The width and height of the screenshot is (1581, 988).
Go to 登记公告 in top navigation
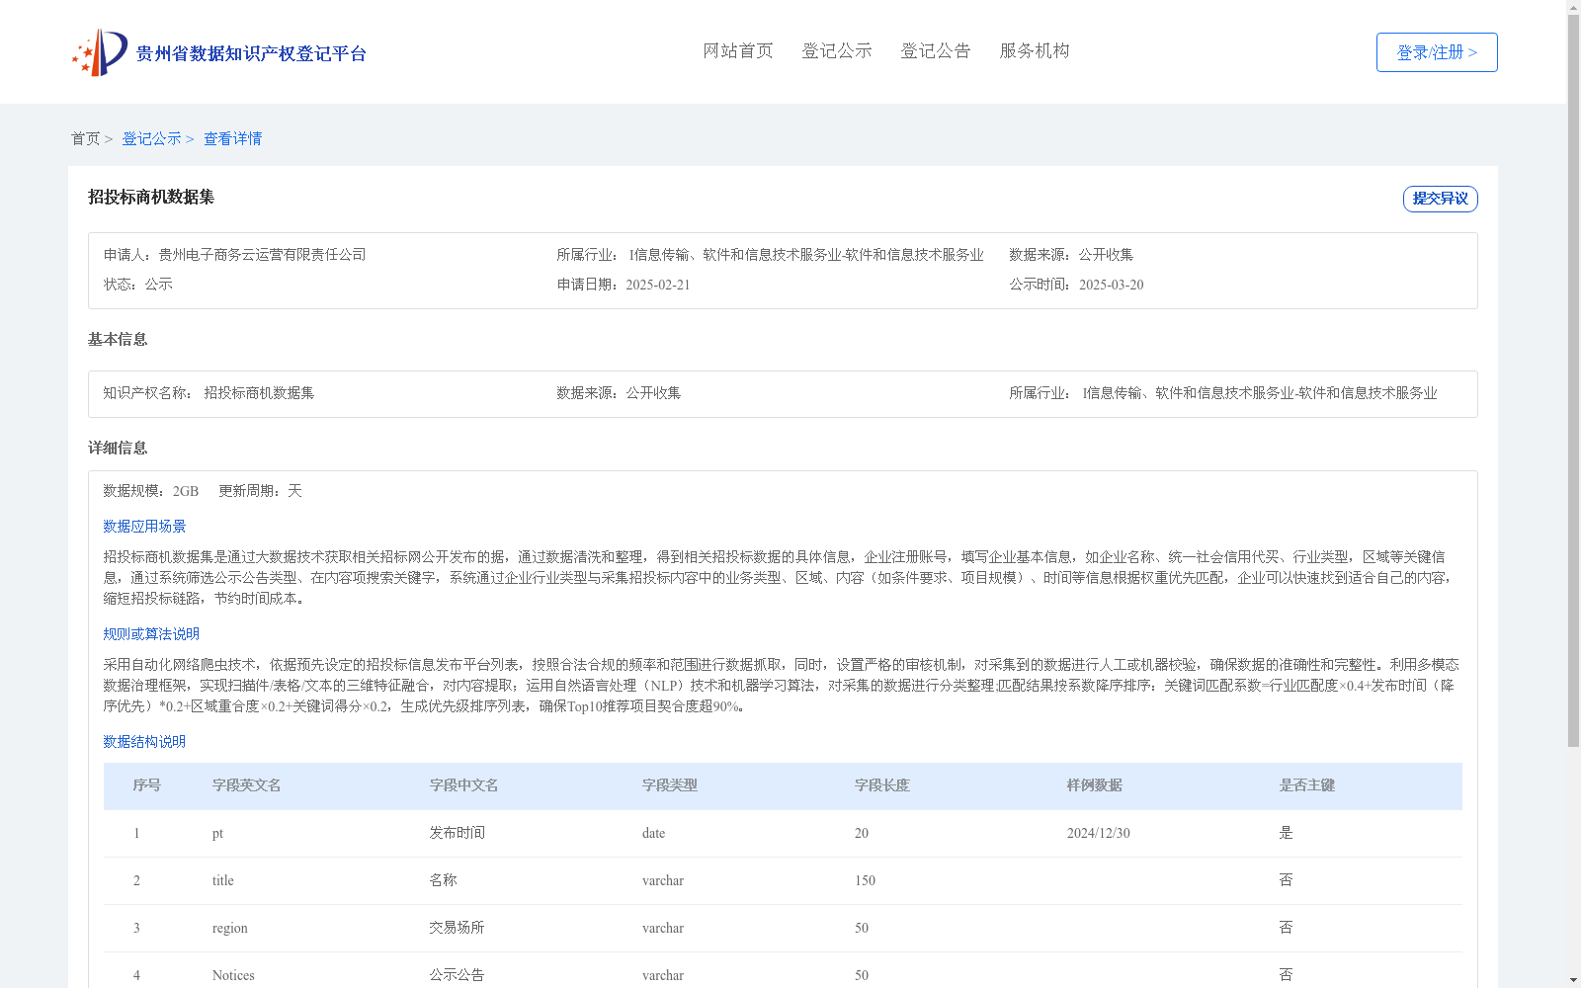point(936,51)
